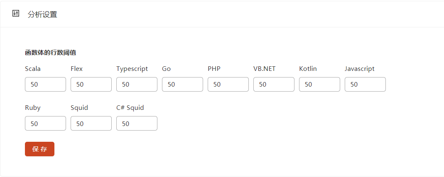Click the Javascript label text
This screenshot has height=177, width=444.
coord(360,69)
